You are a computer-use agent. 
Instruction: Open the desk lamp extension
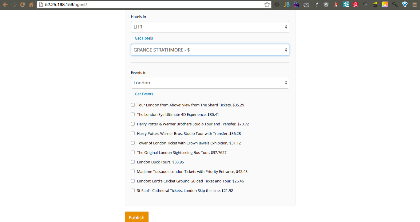(x=316, y=5)
